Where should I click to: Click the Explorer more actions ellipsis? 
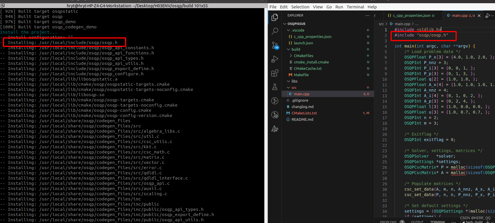(x=367, y=15)
